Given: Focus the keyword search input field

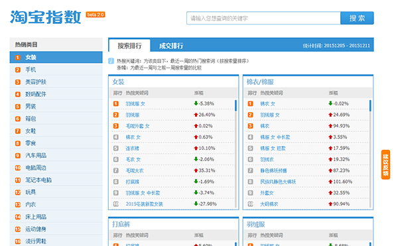Looking at the screenshot, I should 263,18.
